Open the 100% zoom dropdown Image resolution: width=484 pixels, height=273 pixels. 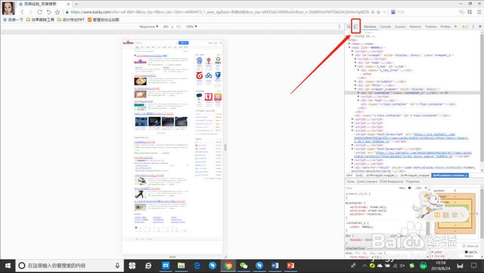(191, 27)
